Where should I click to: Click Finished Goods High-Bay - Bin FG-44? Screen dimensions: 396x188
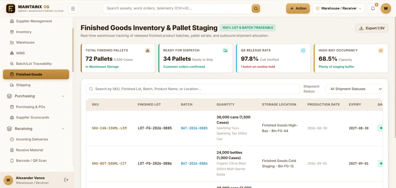pos(280,128)
